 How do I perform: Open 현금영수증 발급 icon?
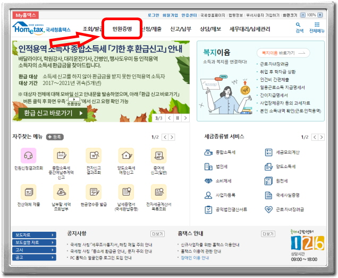pyautogui.click(x=94, y=192)
